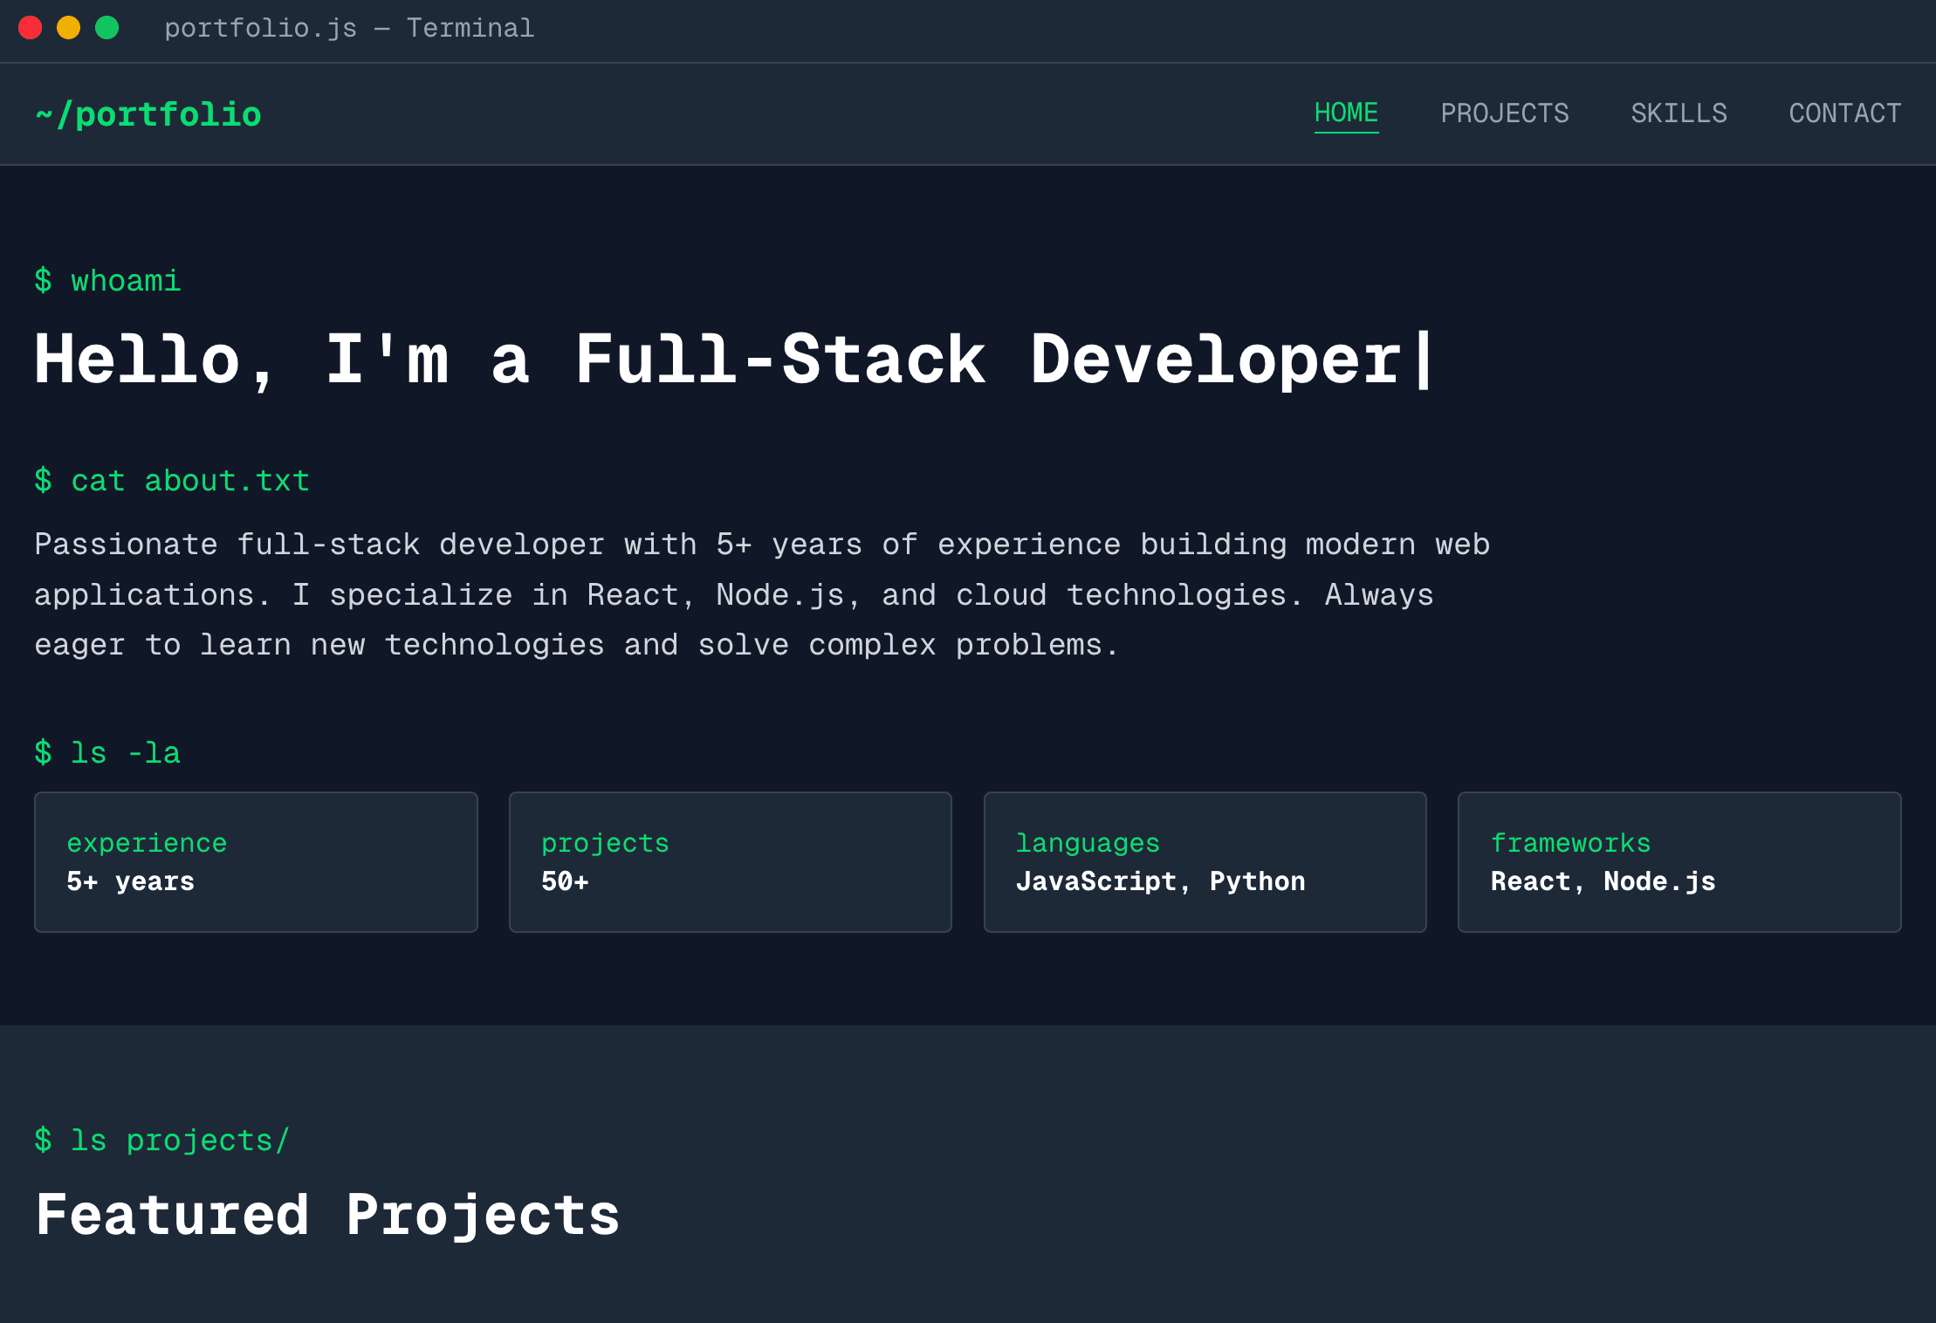Click the languages JavaScript, Python card
Viewport: 1936px width, 1323px height.
[1205, 861]
